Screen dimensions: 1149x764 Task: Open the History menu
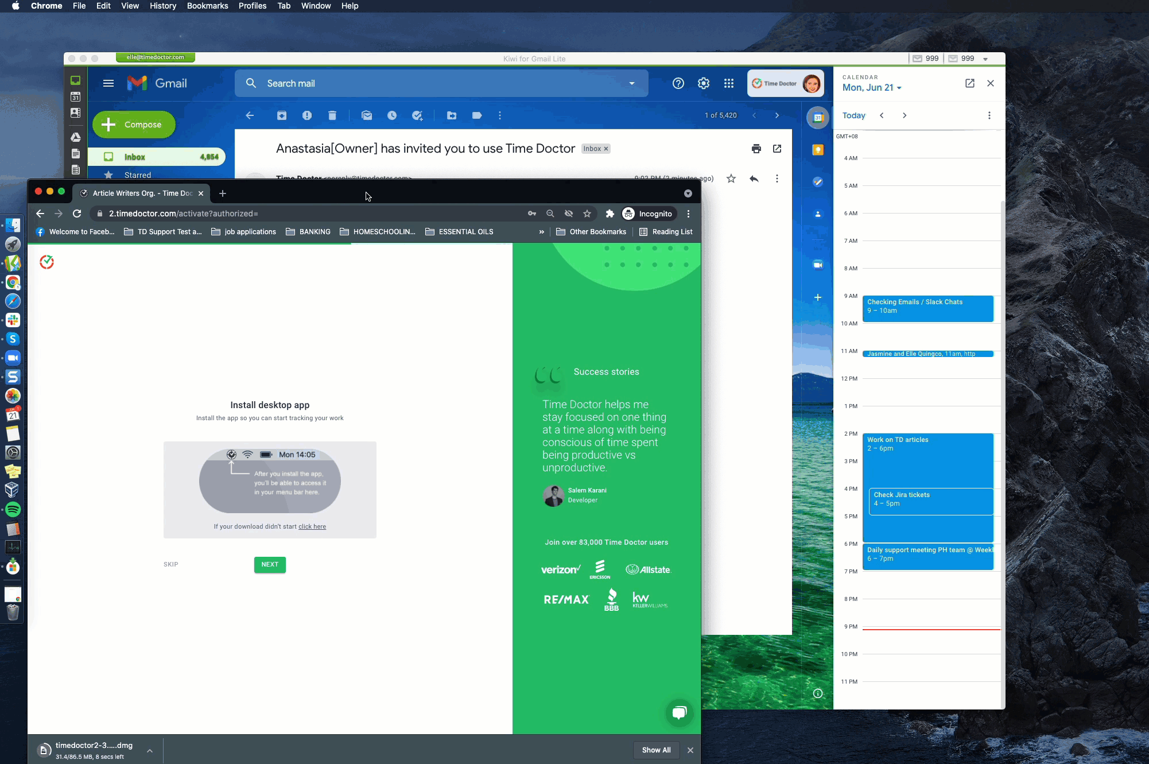point(163,6)
